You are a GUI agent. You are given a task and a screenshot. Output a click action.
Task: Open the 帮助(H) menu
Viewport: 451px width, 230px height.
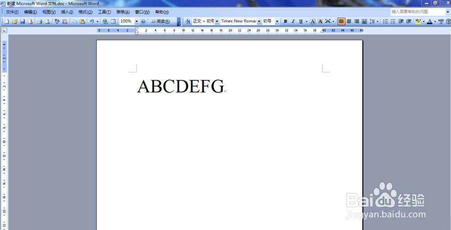[162, 12]
